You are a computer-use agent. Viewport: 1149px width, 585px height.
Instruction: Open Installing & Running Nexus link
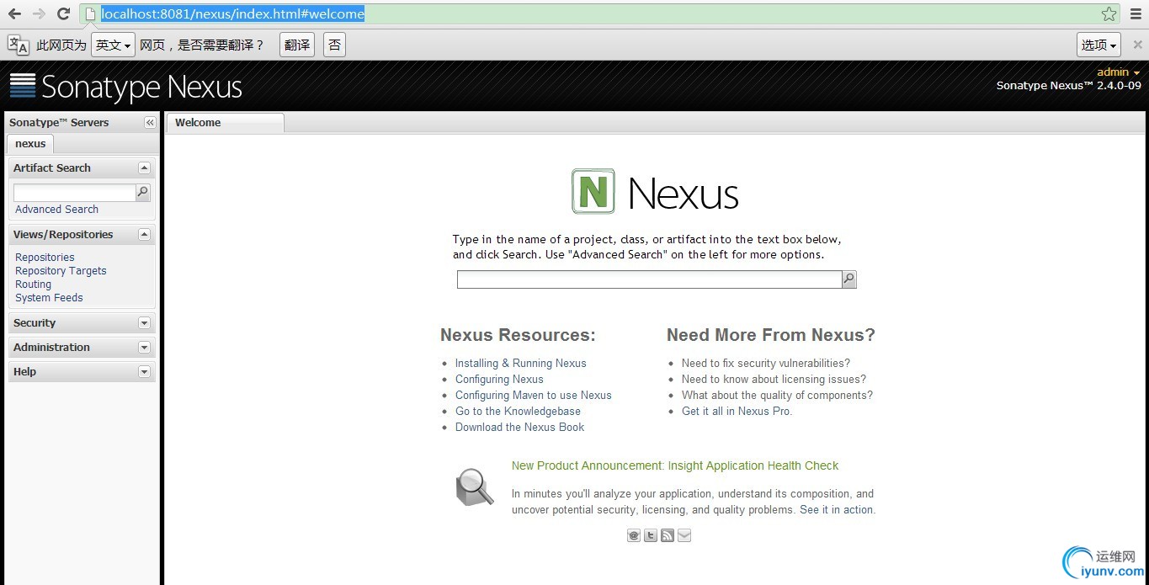[x=520, y=364]
